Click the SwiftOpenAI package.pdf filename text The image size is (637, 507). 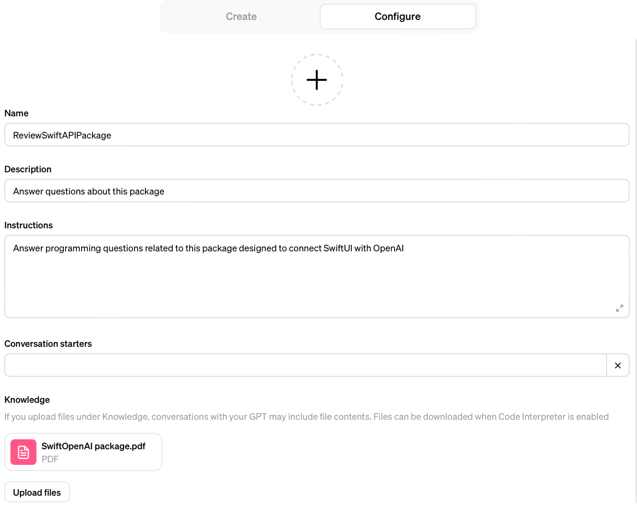93,446
